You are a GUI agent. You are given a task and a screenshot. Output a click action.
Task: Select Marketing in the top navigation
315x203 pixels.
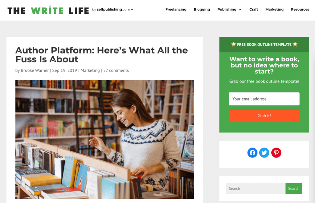[x=274, y=10]
